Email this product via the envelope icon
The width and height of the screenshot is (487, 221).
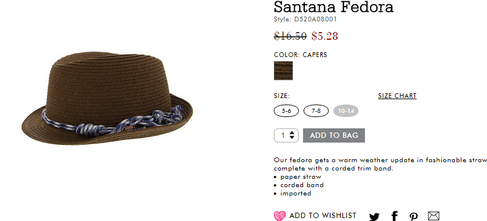[433, 216]
